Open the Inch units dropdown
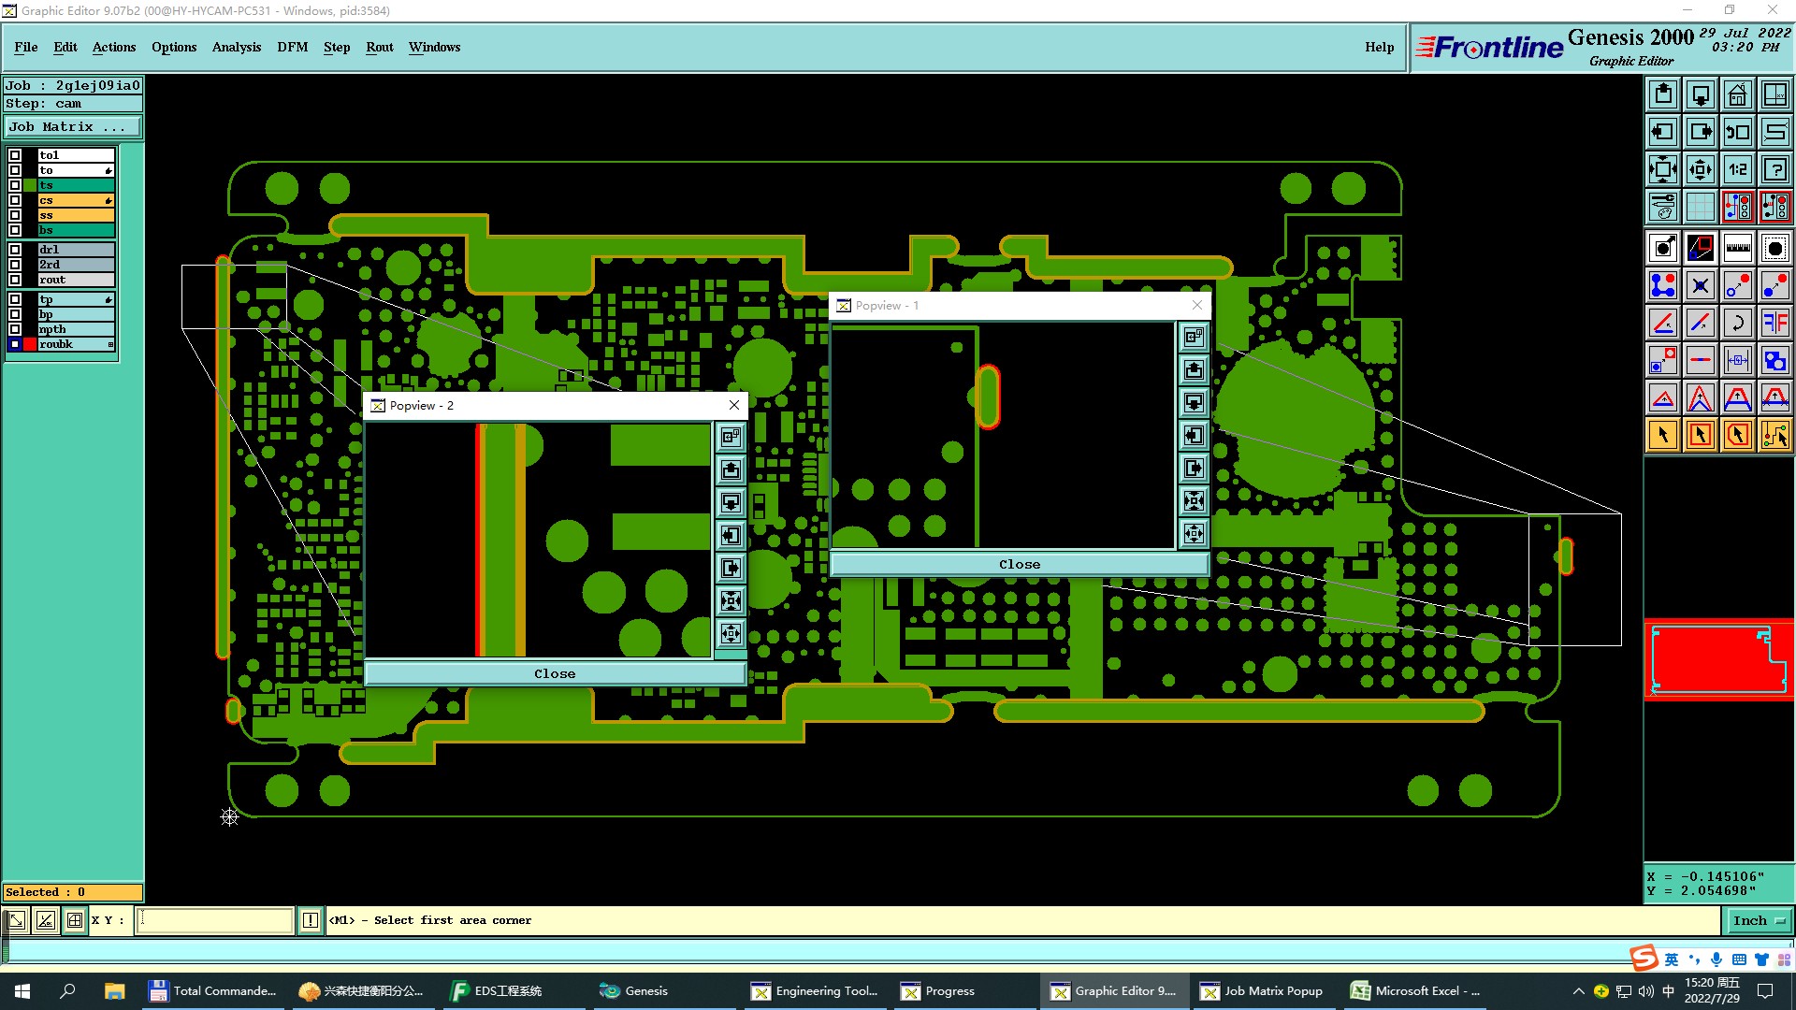Screen dimensions: 1796x1010 (x=1759, y=920)
